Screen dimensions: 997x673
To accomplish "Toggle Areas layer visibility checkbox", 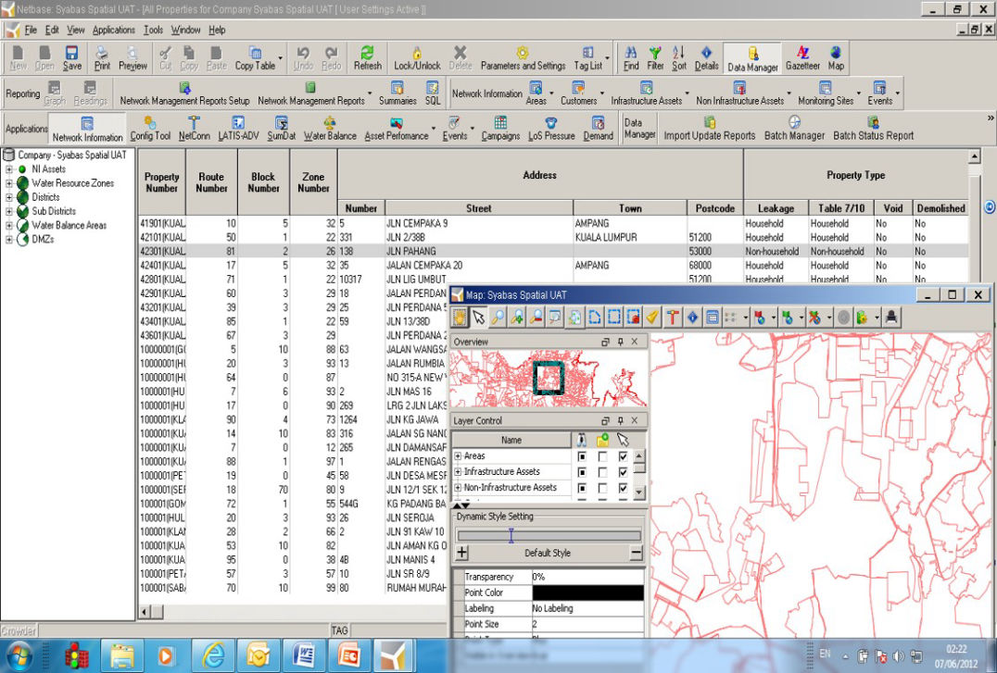I will pos(581,456).
